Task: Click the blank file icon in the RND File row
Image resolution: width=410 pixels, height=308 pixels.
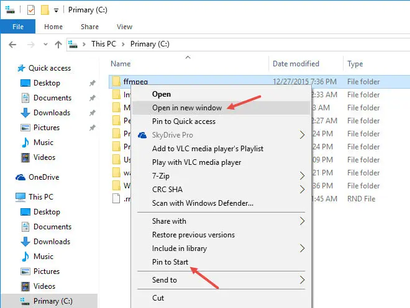Action: pos(116,198)
